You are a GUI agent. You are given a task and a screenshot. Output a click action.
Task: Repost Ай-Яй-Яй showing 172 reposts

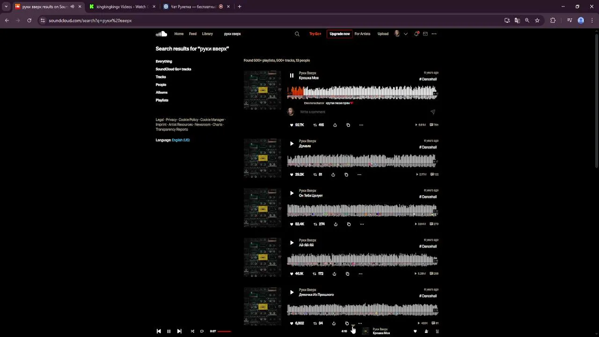(x=318, y=274)
